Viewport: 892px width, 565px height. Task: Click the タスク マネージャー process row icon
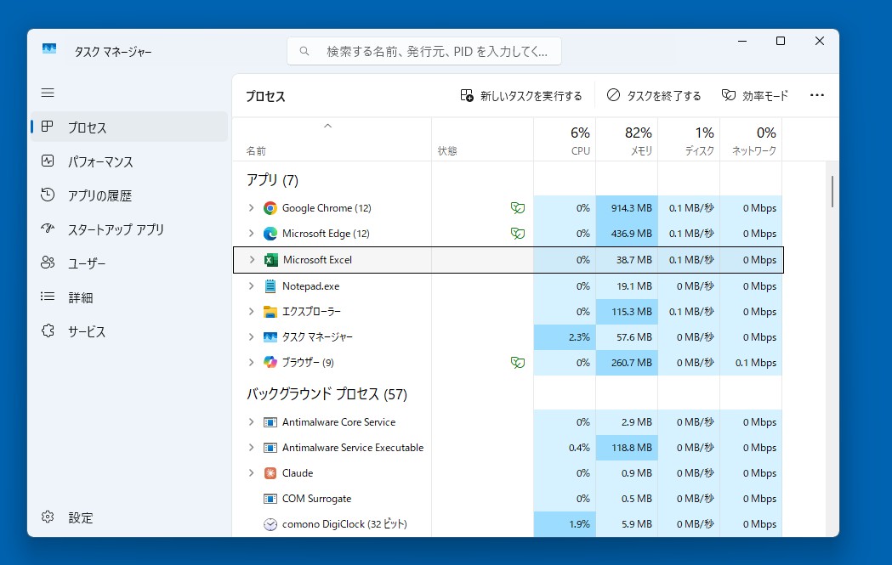pyautogui.click(x=270, y=337)
